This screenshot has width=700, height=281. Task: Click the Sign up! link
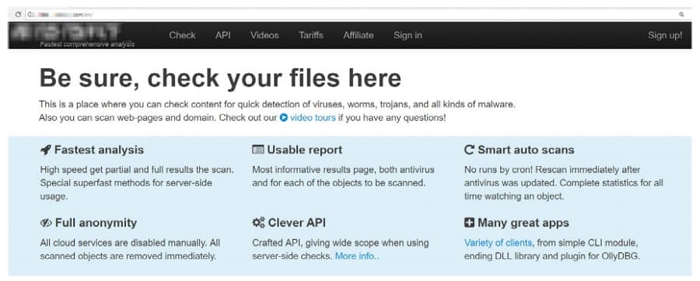pos(665,35)
